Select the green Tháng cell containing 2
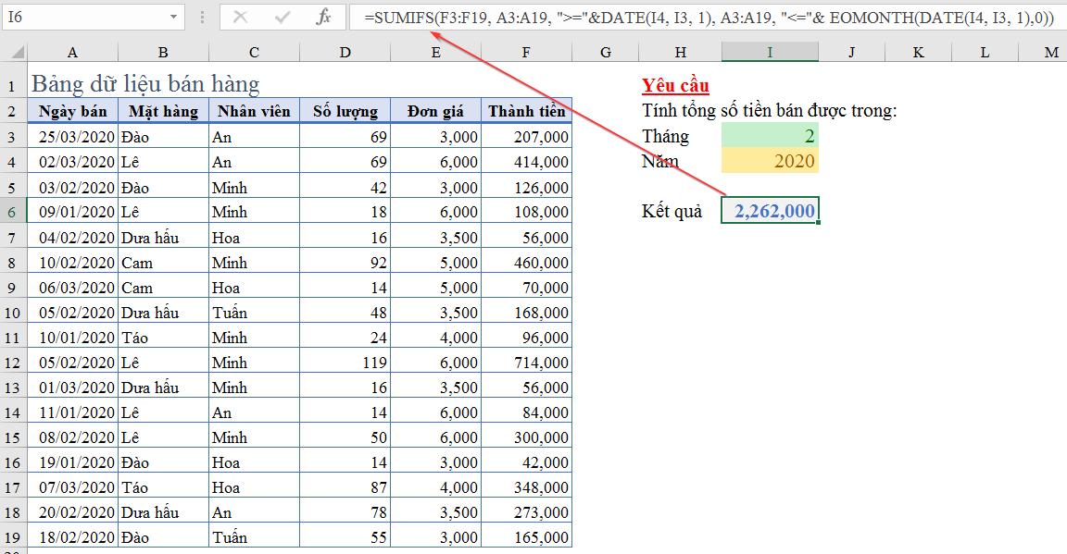 click(x=769, y=136)
